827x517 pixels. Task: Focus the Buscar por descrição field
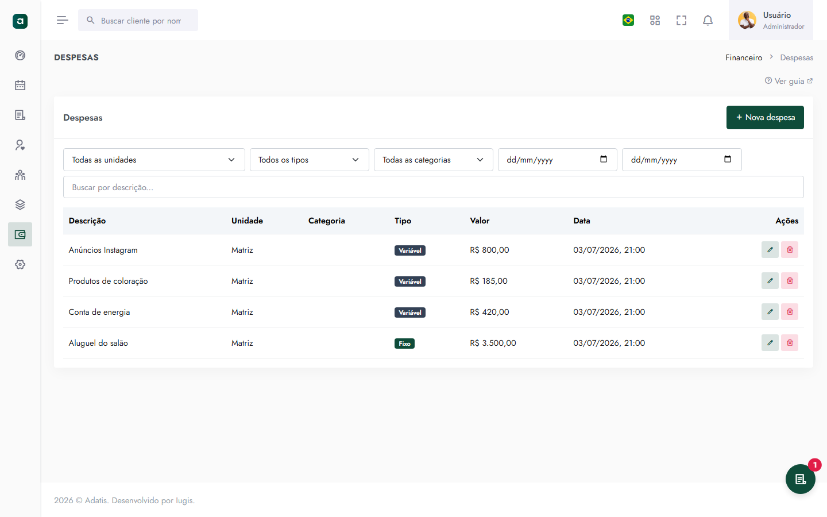click(434, 187)
